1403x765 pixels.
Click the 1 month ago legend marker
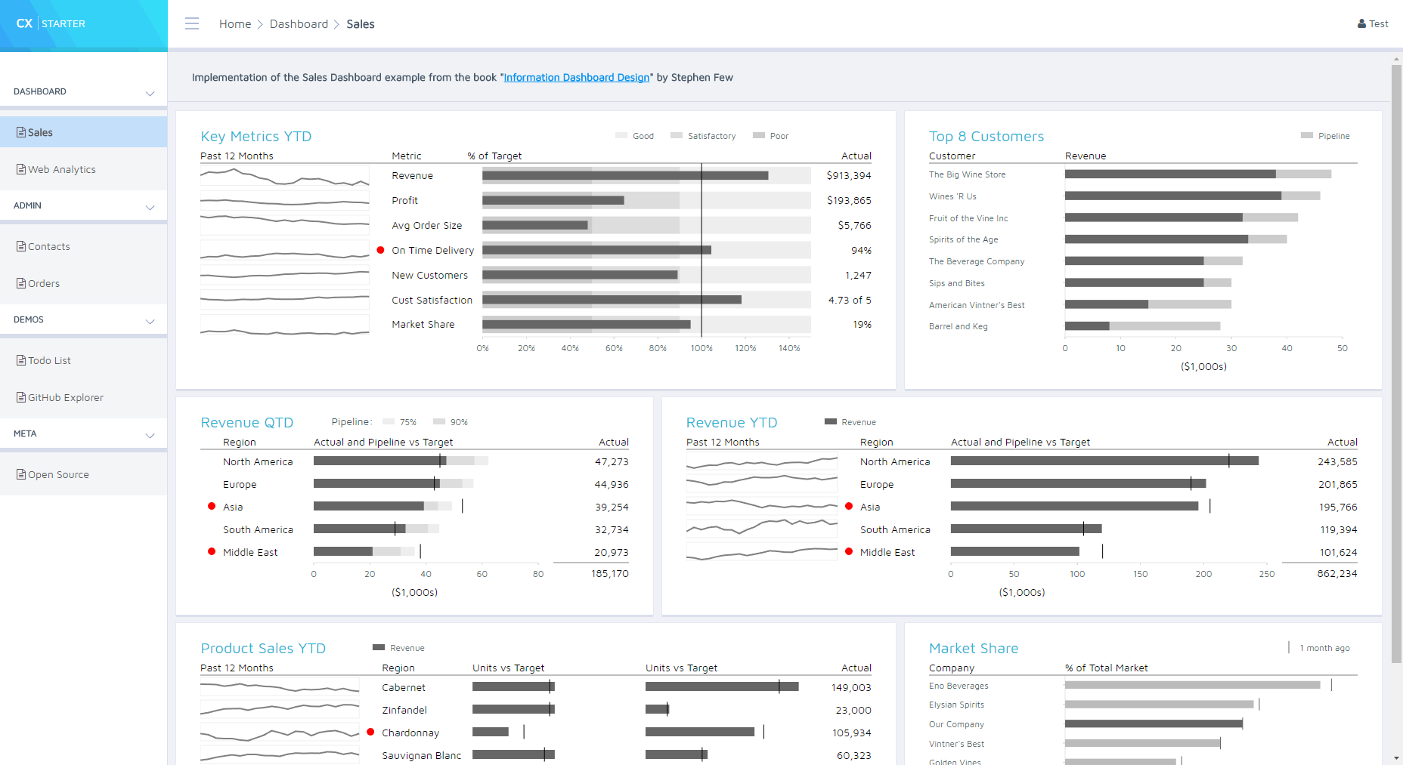1289,648
